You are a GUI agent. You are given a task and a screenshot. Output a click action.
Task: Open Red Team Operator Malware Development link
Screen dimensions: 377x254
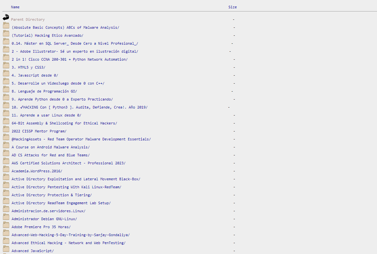click(81, 139)
